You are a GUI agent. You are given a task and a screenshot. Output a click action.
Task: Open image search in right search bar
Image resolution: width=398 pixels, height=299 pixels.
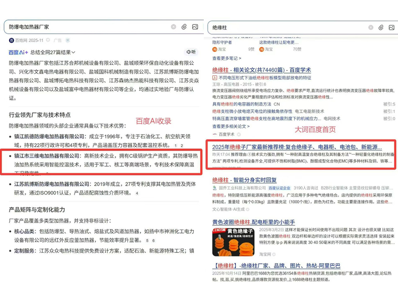391,28
